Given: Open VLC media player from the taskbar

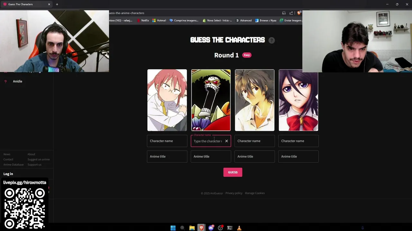Looking at the screenshot, I should [x=239, y=228].
